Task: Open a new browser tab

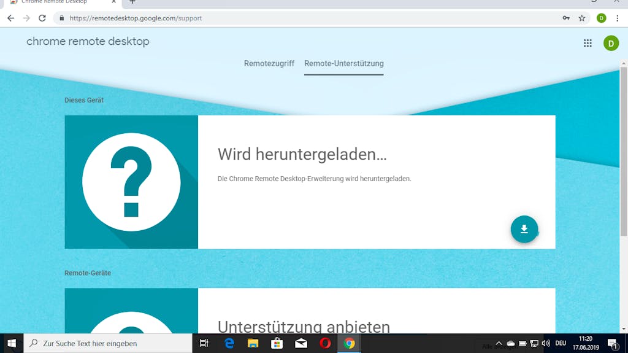Action: pyautogui.click(x=132, y=2)
